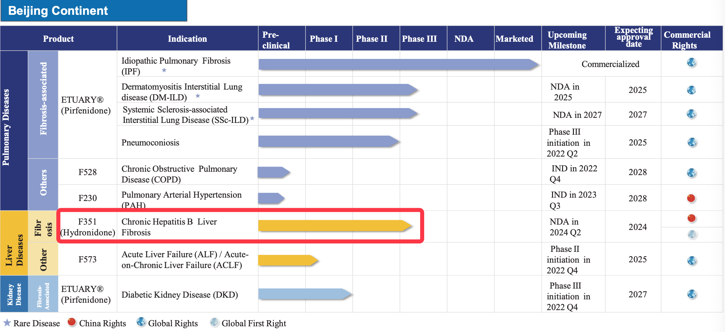Click the F528 product cell
Viewport: 725px width, 332px height.
pos(88,172)
